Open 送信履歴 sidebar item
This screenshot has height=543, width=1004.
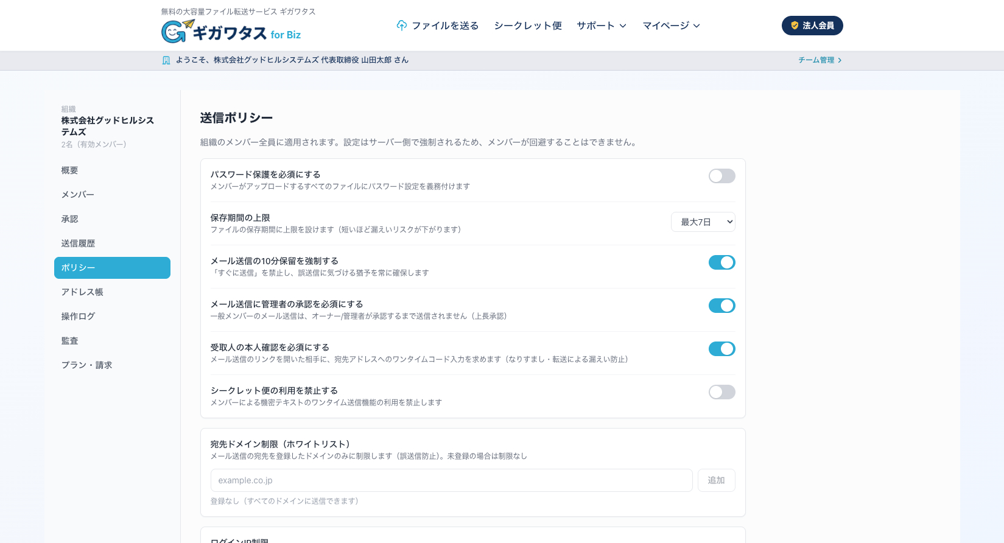point(112,243)
